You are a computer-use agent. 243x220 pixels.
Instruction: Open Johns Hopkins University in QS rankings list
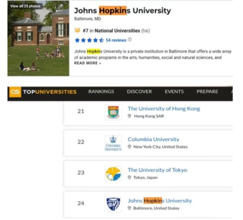(160, 201)
